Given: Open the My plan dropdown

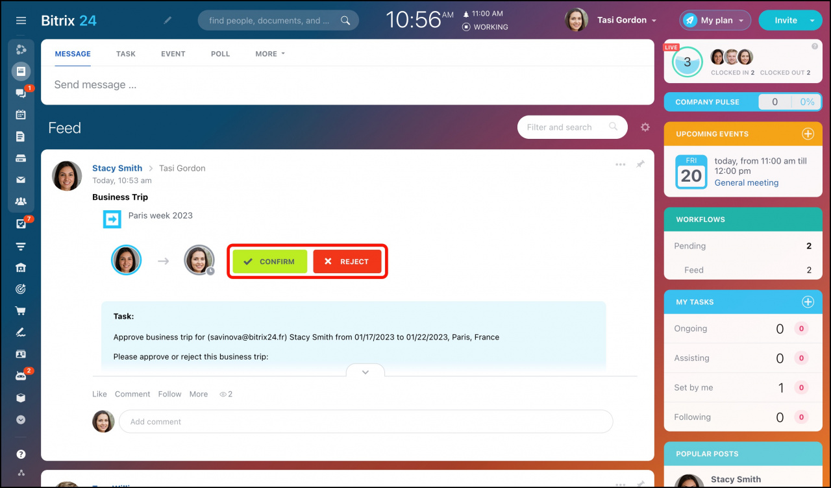Looking at the screenshot, I should pyautogui.click(x=715, y=20).
